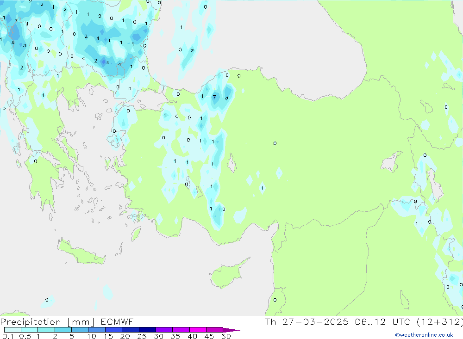The height and width of the screenshot is (339, 463).
Task: Click the 'Precipitation' title word
Action: (31, 322)
